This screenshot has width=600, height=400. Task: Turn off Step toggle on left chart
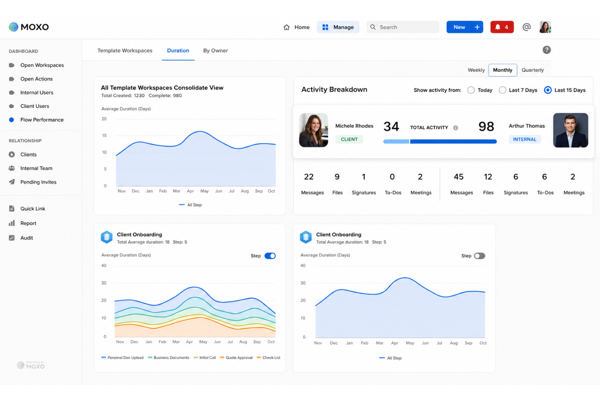[270, 256]
